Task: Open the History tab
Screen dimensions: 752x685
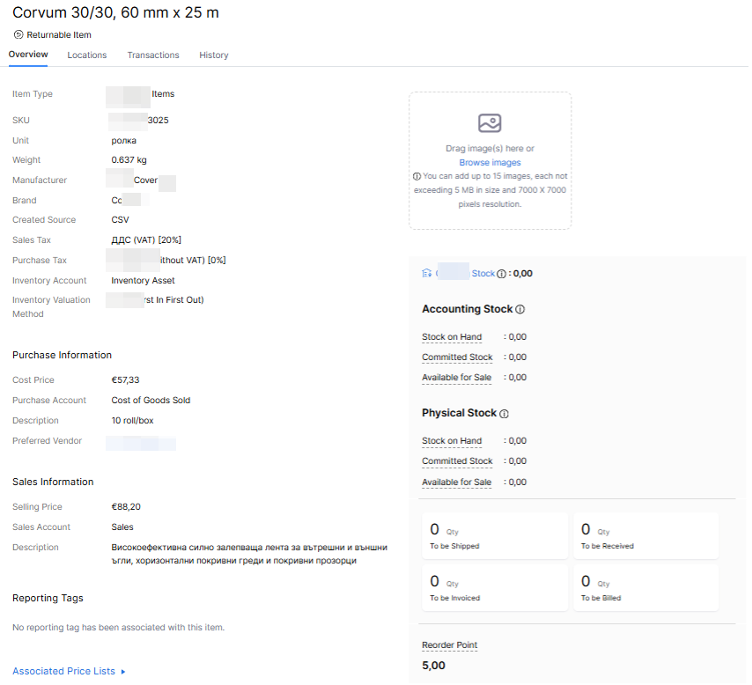Action: point(213,55)
